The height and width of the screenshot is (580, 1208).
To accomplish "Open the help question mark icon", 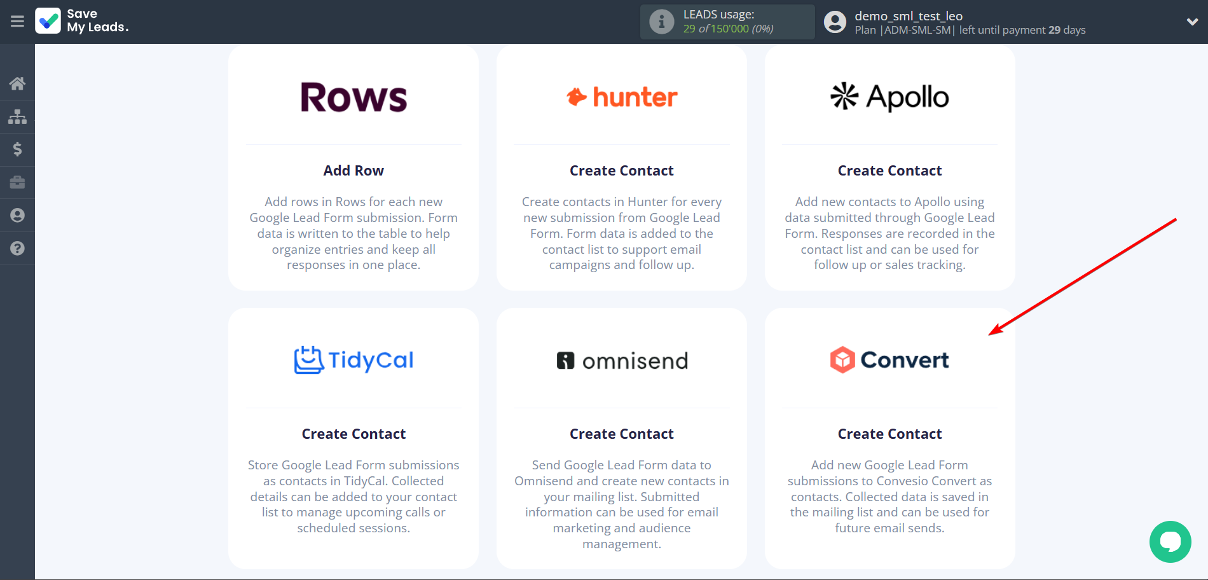I will pos(17,249).
